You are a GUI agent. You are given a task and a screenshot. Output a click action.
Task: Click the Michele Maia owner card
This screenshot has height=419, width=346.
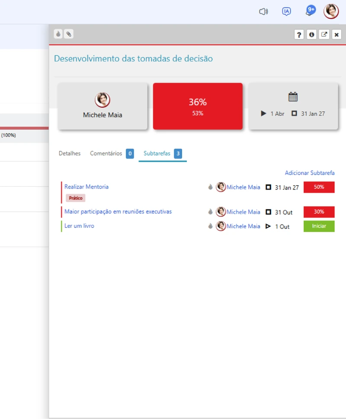(x=103, y=106)
